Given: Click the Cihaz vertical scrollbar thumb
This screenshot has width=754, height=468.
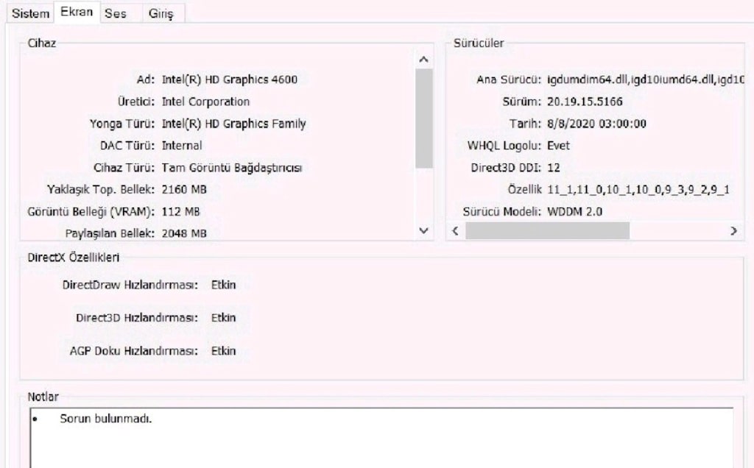Looking at the screenshot, I should (x=423, y=118).
